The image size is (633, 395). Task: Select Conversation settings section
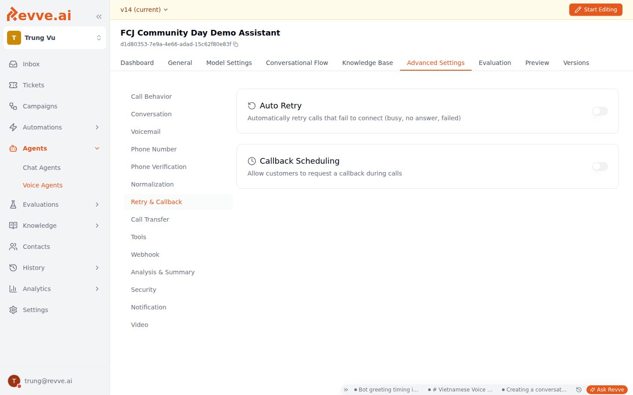(x=178, y=114)
